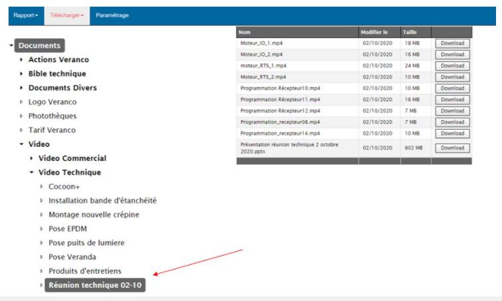Download the moteur_RTS_1.mp4 file

click(452, 66)
